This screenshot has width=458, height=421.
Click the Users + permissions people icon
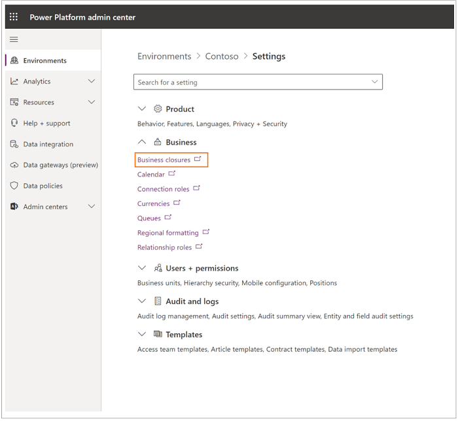point(158,268)
